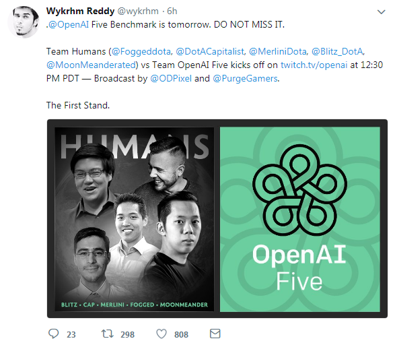Screen dimensions: 395x345
Task: Open the @DotACapitalist mention
Action: (x=210, y=52)
